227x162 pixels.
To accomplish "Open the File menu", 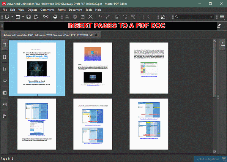I will pos(5,10).
